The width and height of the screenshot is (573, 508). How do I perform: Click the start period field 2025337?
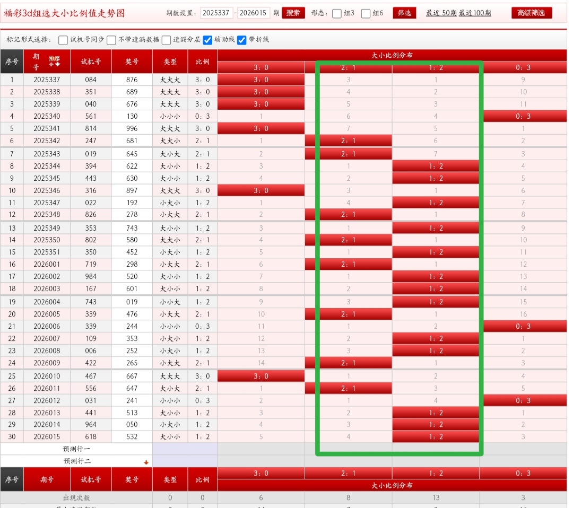[216, 13]
